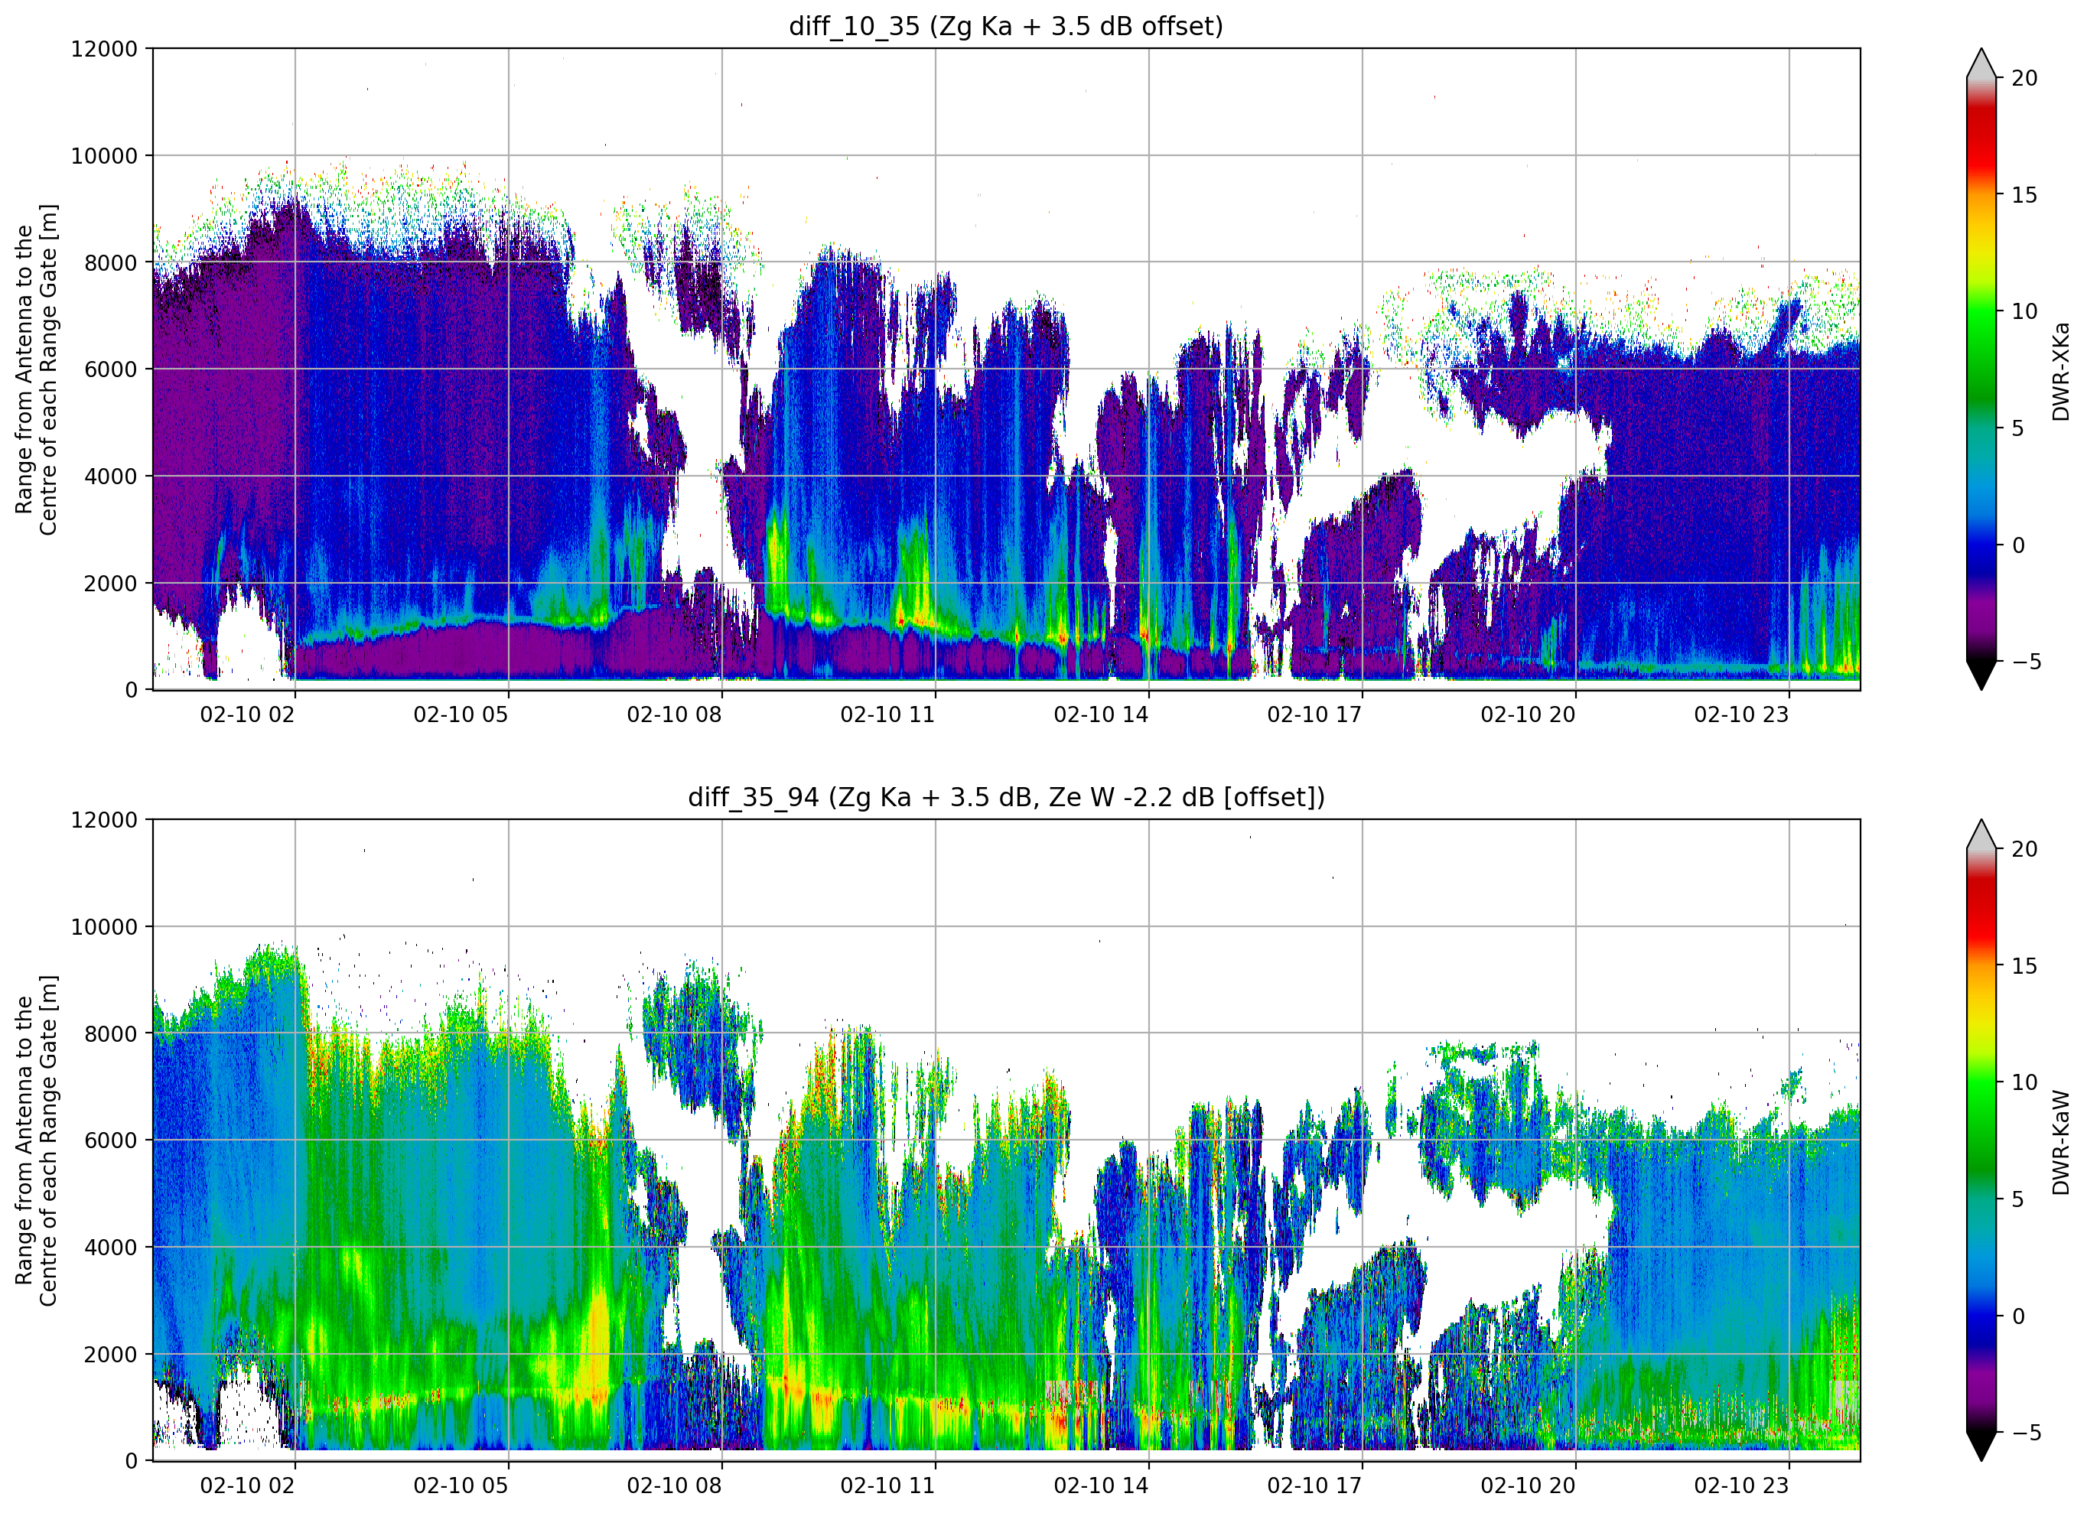Click the 0 tick on the DWR-KaW colorbar
2087x1513 pixels.
pyautogui.click(x=2018, y=1316)
